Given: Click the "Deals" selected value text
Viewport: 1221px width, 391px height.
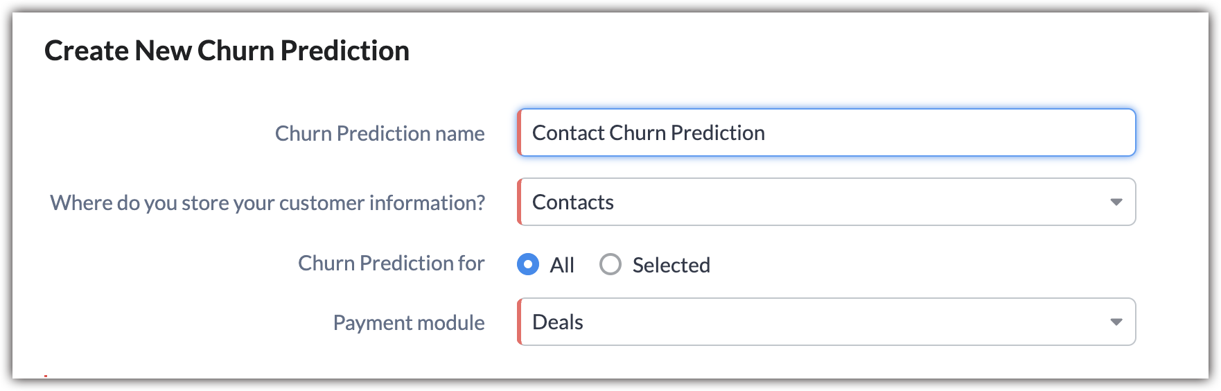Looking at the screenshot, I should click(x=557, y=322).
